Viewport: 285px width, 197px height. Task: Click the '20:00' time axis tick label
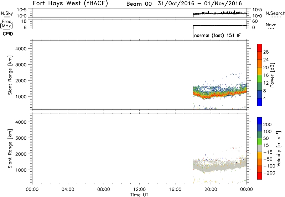click(211, 190)
